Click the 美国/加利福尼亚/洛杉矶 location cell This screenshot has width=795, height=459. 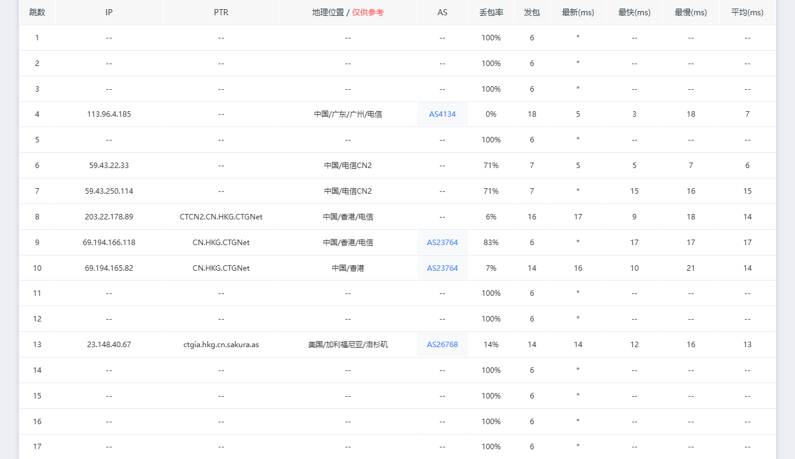pos(348,345)
